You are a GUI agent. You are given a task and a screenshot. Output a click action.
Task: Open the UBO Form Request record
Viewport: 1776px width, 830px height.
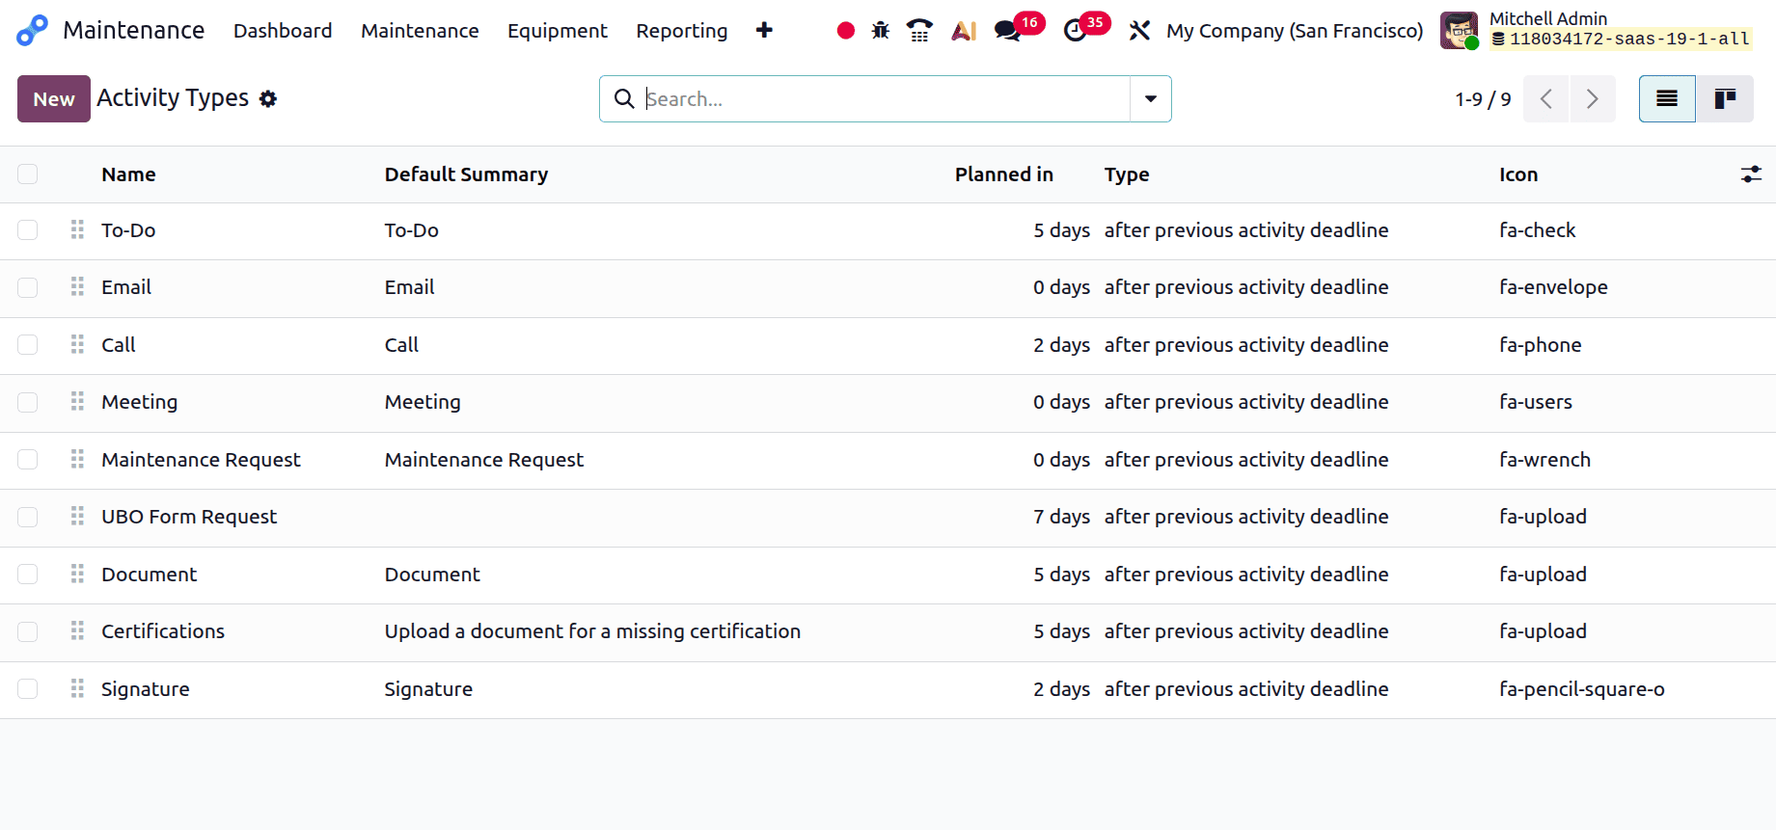[x=189, y=517]
